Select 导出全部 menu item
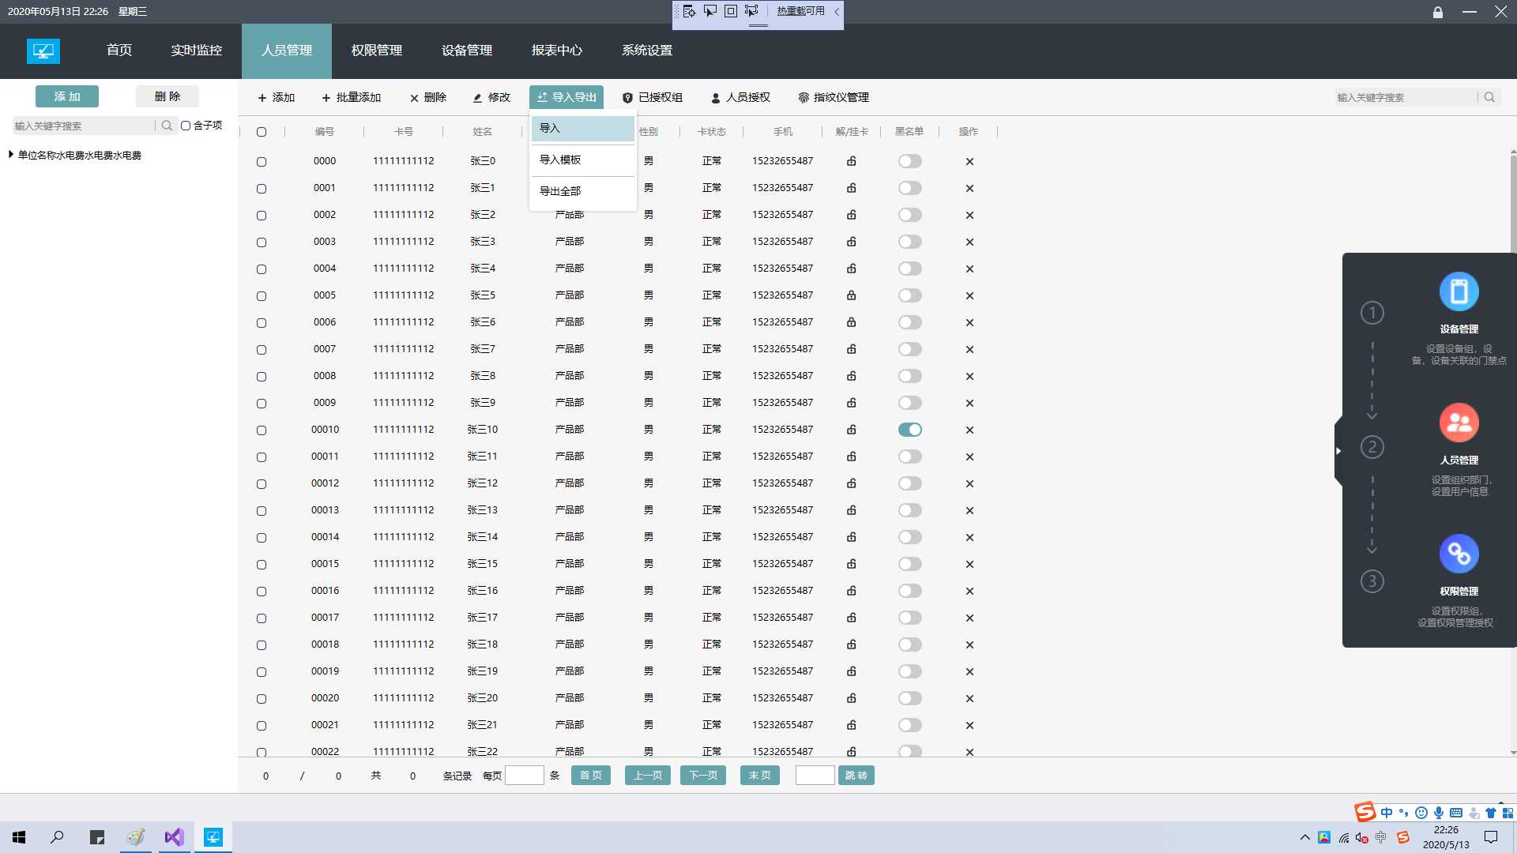 [582, 191]
